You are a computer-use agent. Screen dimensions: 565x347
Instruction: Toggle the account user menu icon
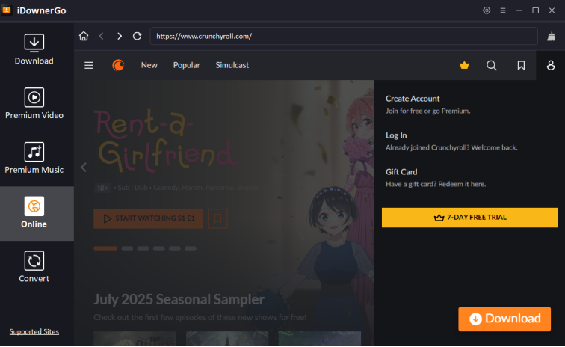[551, 65]
